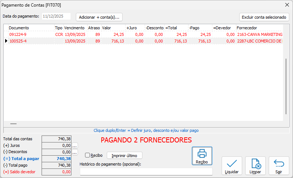Viewport: 293px width, 178px height.
Task: Click the Recibo printer icon button
Action: [x=202, y=156]
